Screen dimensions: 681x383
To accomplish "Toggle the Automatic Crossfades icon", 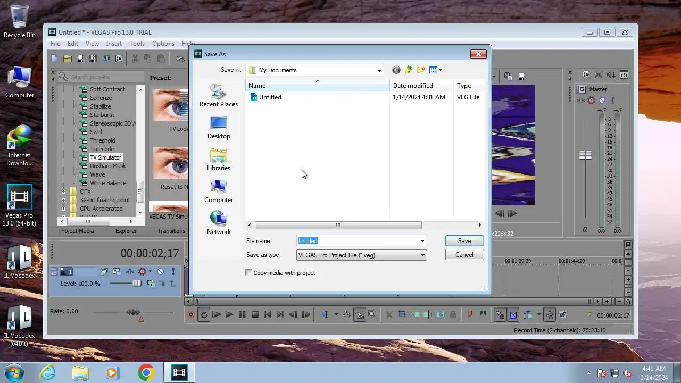I will click(513, 315).
